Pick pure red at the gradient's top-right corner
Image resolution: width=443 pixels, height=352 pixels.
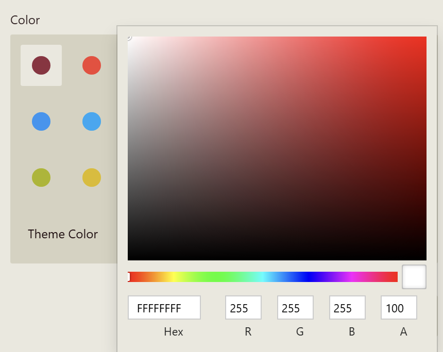(x=425, y=38)
